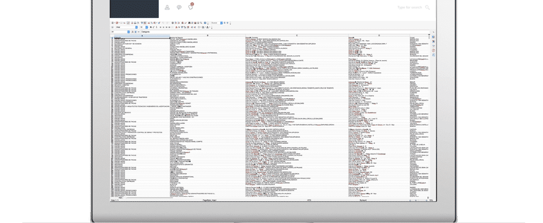543x223 pixels.
Task: Focus the 'Type for search' field
Action: [410, 7]
